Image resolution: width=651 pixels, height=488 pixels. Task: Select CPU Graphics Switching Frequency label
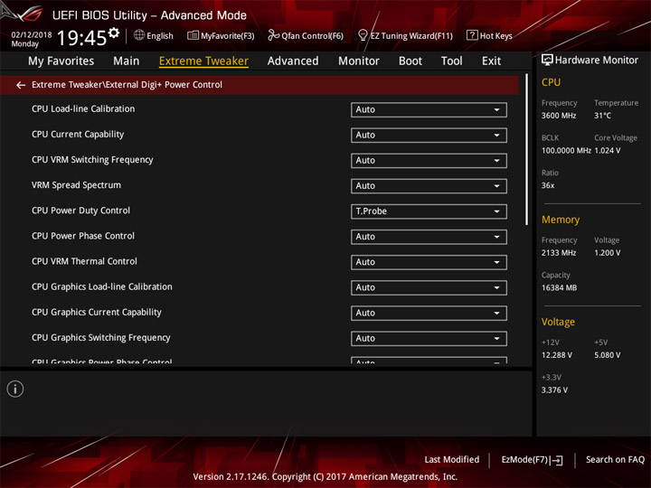click(101, 337)
